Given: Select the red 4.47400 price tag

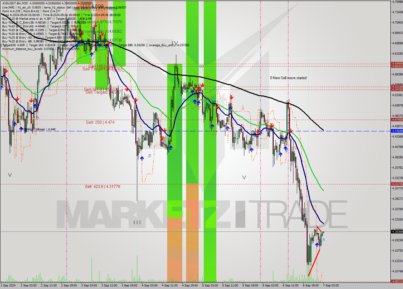Looking at the screenshot, I should point(397,119).
